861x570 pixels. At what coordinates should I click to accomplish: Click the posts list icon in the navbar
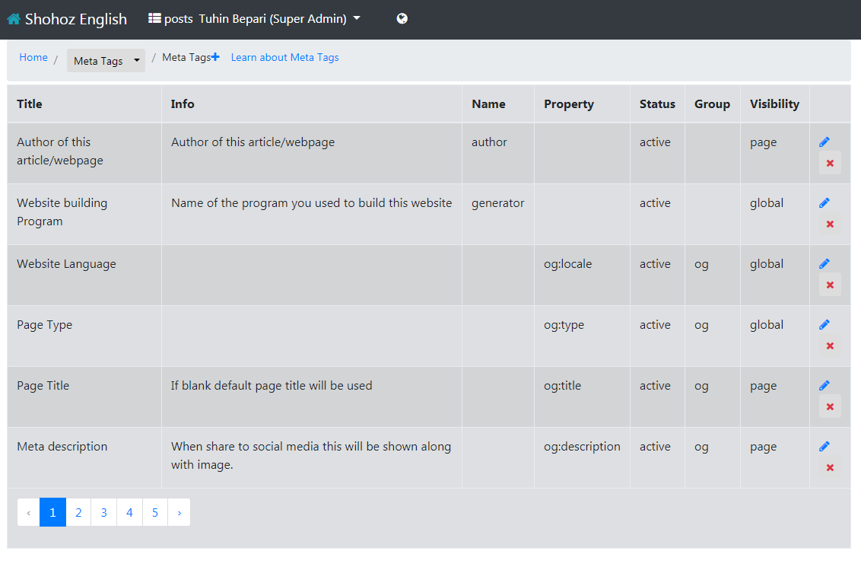(x=155, y=18)
